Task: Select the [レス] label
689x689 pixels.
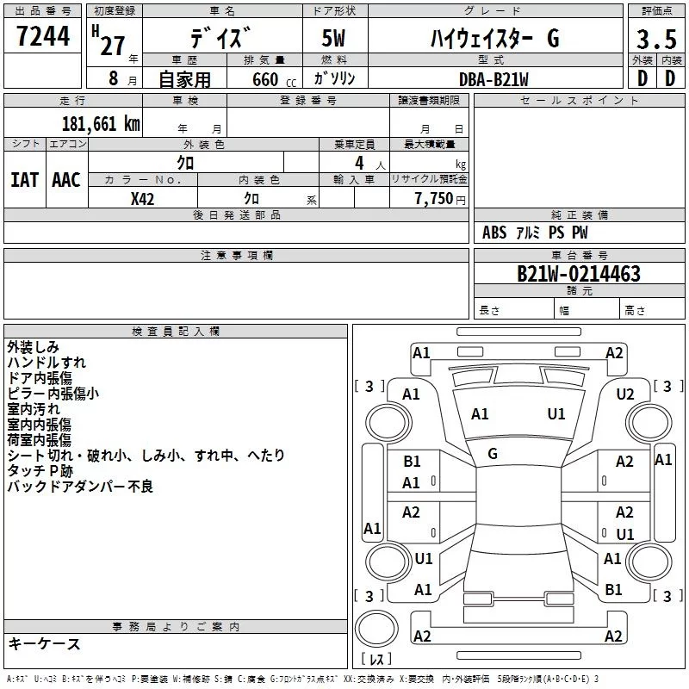Action: click(x=376, y=659)
